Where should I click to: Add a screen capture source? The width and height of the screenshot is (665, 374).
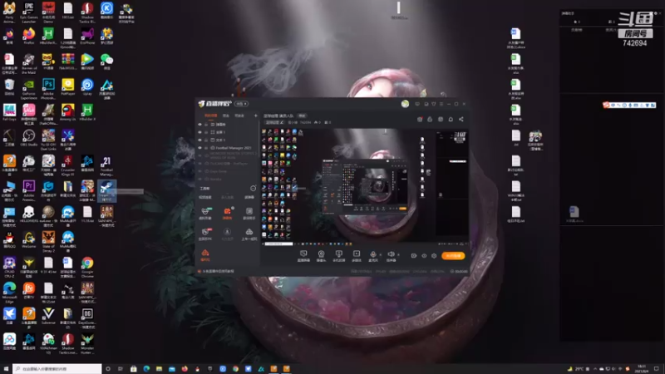pyautogui.click(x=303, y=256)
